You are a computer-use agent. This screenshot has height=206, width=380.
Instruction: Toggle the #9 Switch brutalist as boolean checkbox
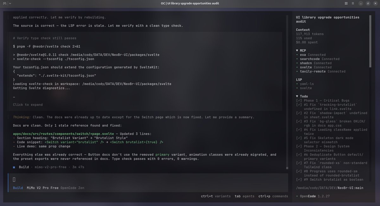(x=299, y=179)
